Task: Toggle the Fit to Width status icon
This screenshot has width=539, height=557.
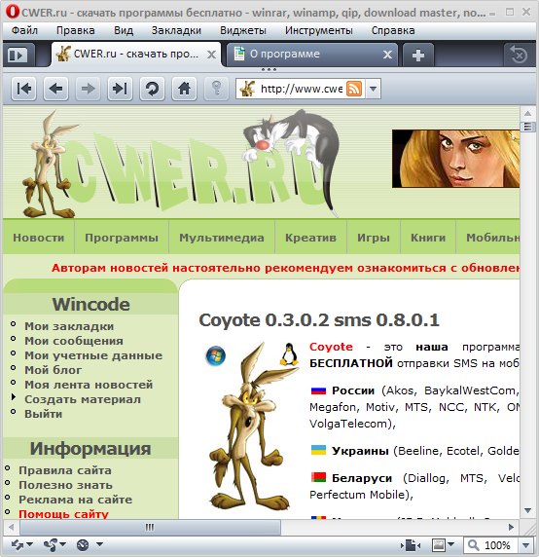Action: point(411,544)
